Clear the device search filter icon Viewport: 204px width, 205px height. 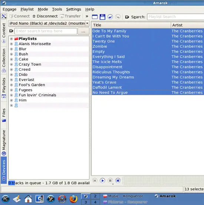[x=11, y=31]
